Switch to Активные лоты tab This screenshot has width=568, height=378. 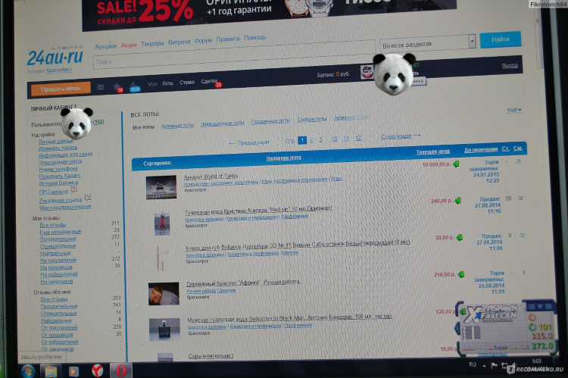pyautogui.click(x=177, y=126)
